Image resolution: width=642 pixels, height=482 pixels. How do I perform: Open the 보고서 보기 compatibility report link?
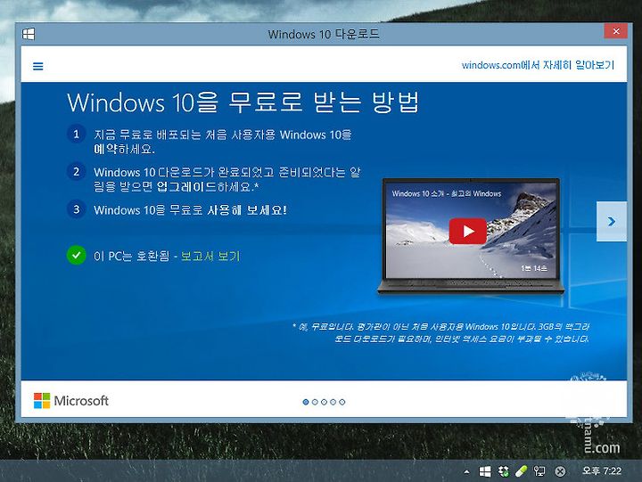(210, 256)
